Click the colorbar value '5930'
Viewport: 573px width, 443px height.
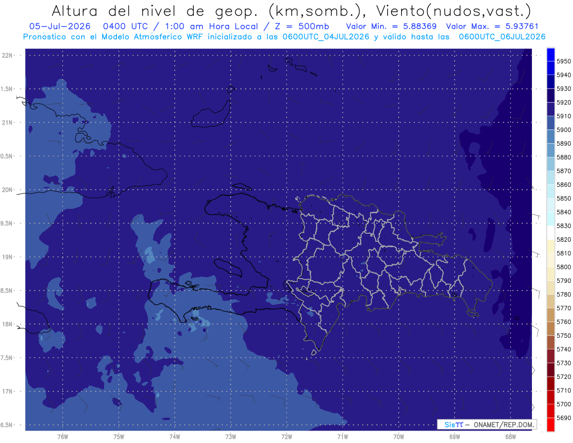pos(563,89)
